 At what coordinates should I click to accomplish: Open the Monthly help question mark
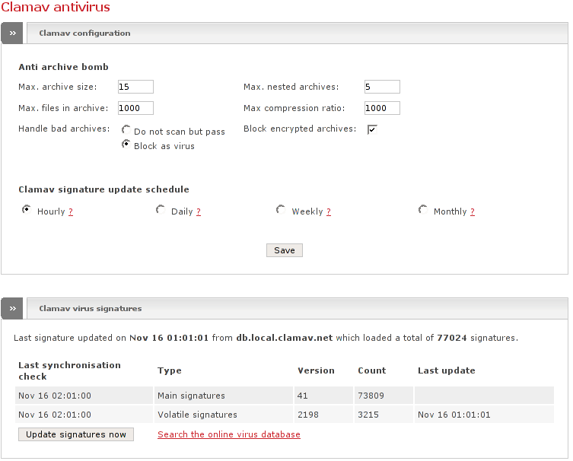pos(473,211)
